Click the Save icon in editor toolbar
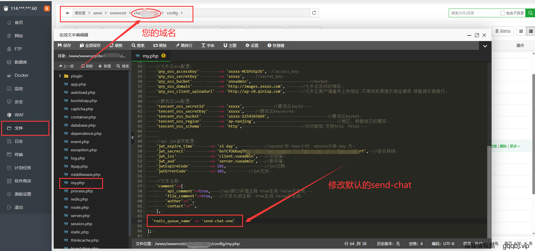Image resolution: width=535 pixels, height=251 pixels. pyautogui.click(x=64, y=45)
